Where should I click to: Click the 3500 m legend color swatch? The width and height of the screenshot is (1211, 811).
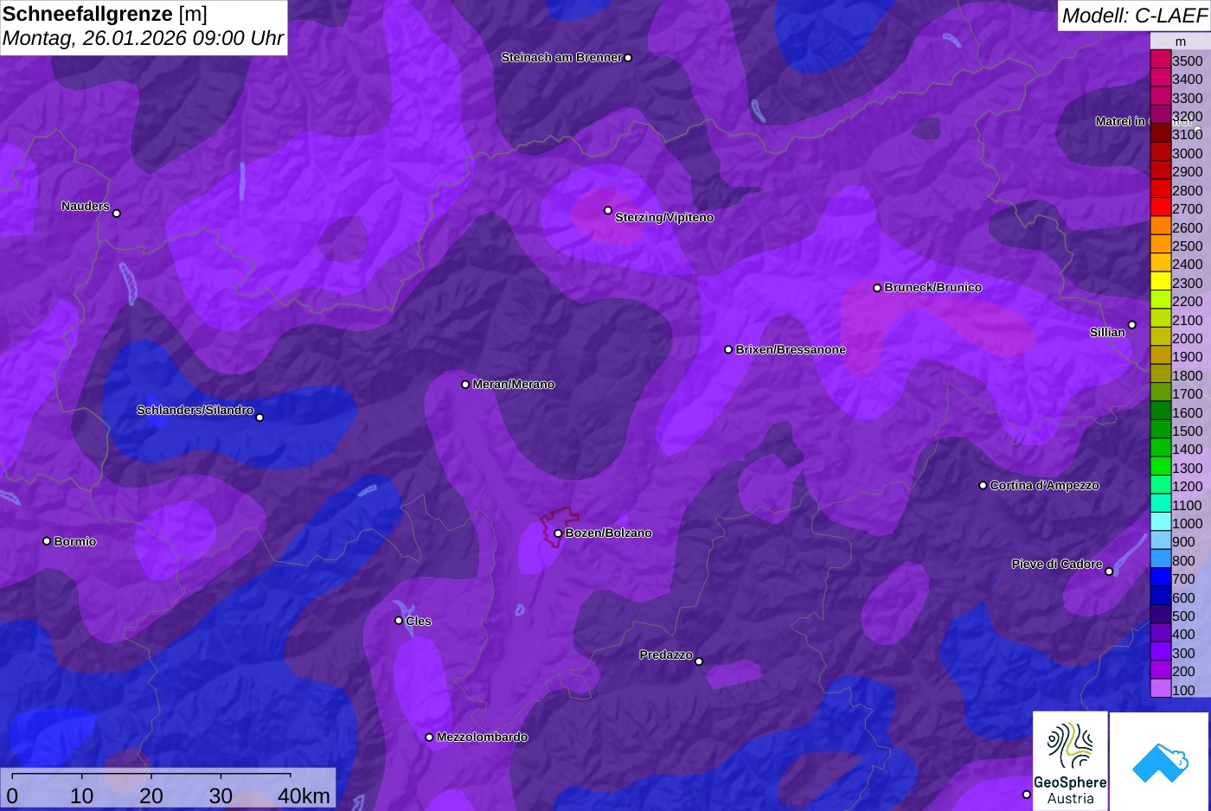(x=1160, y=60)
